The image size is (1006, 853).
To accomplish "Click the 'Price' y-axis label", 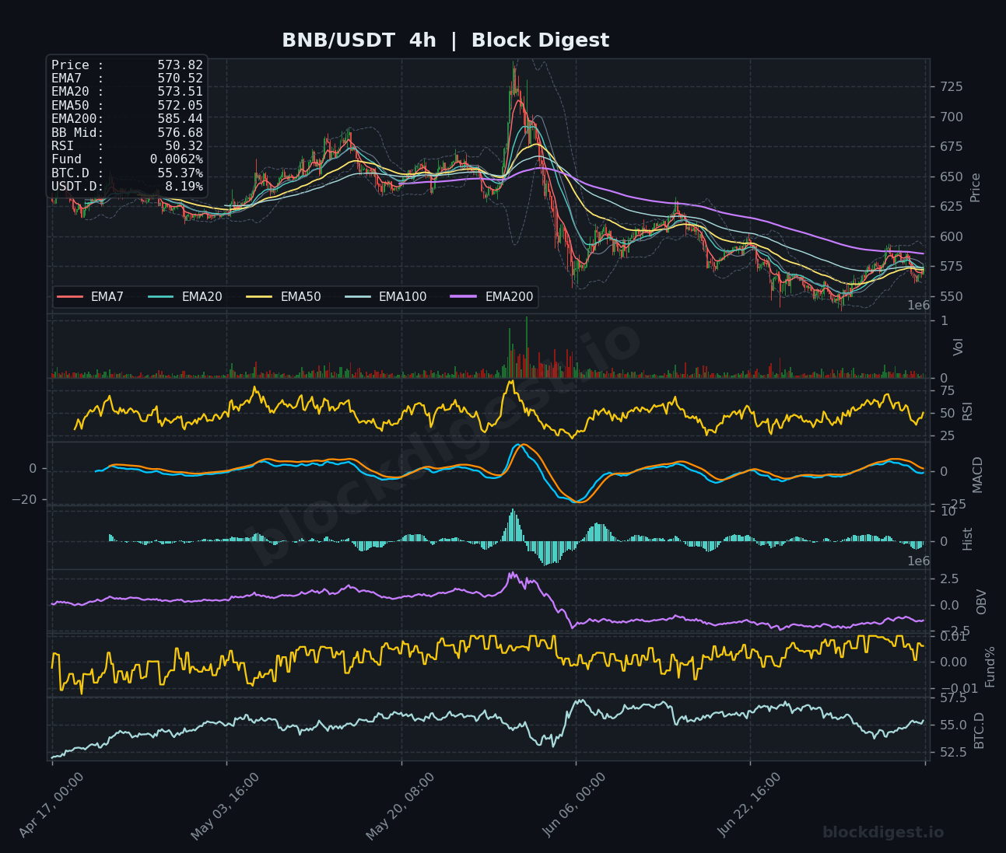I will pyautogui.click(x=976, y=187).
